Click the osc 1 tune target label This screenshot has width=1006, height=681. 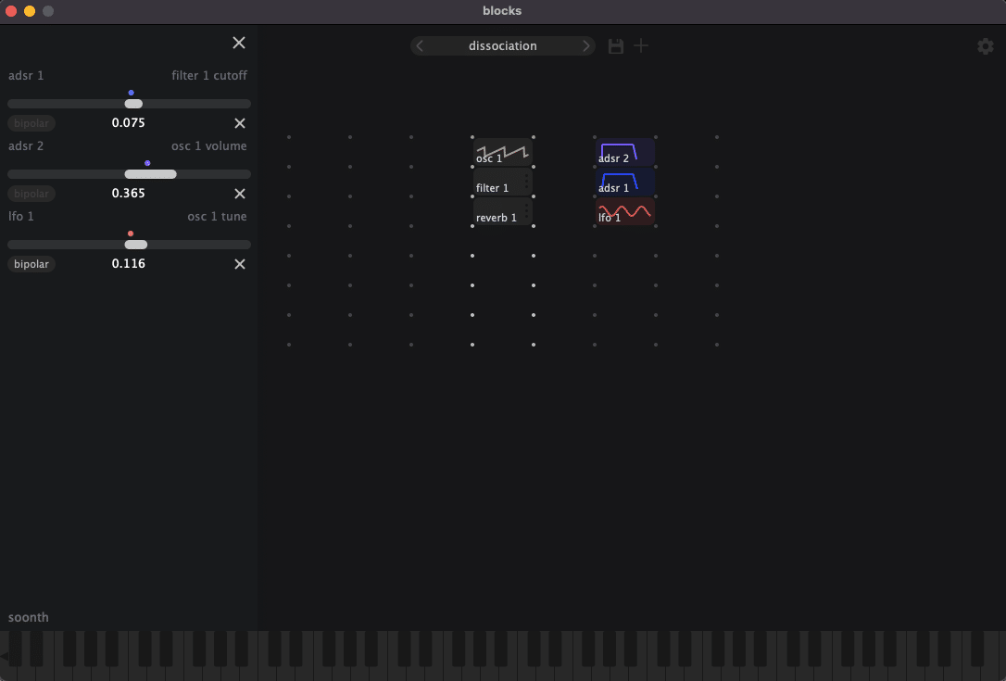point(217,216)
